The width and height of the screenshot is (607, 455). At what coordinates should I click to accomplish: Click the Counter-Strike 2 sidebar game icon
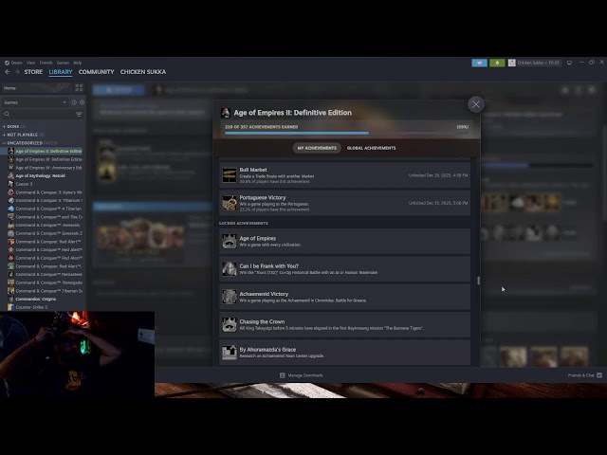(x=10, y=307)
